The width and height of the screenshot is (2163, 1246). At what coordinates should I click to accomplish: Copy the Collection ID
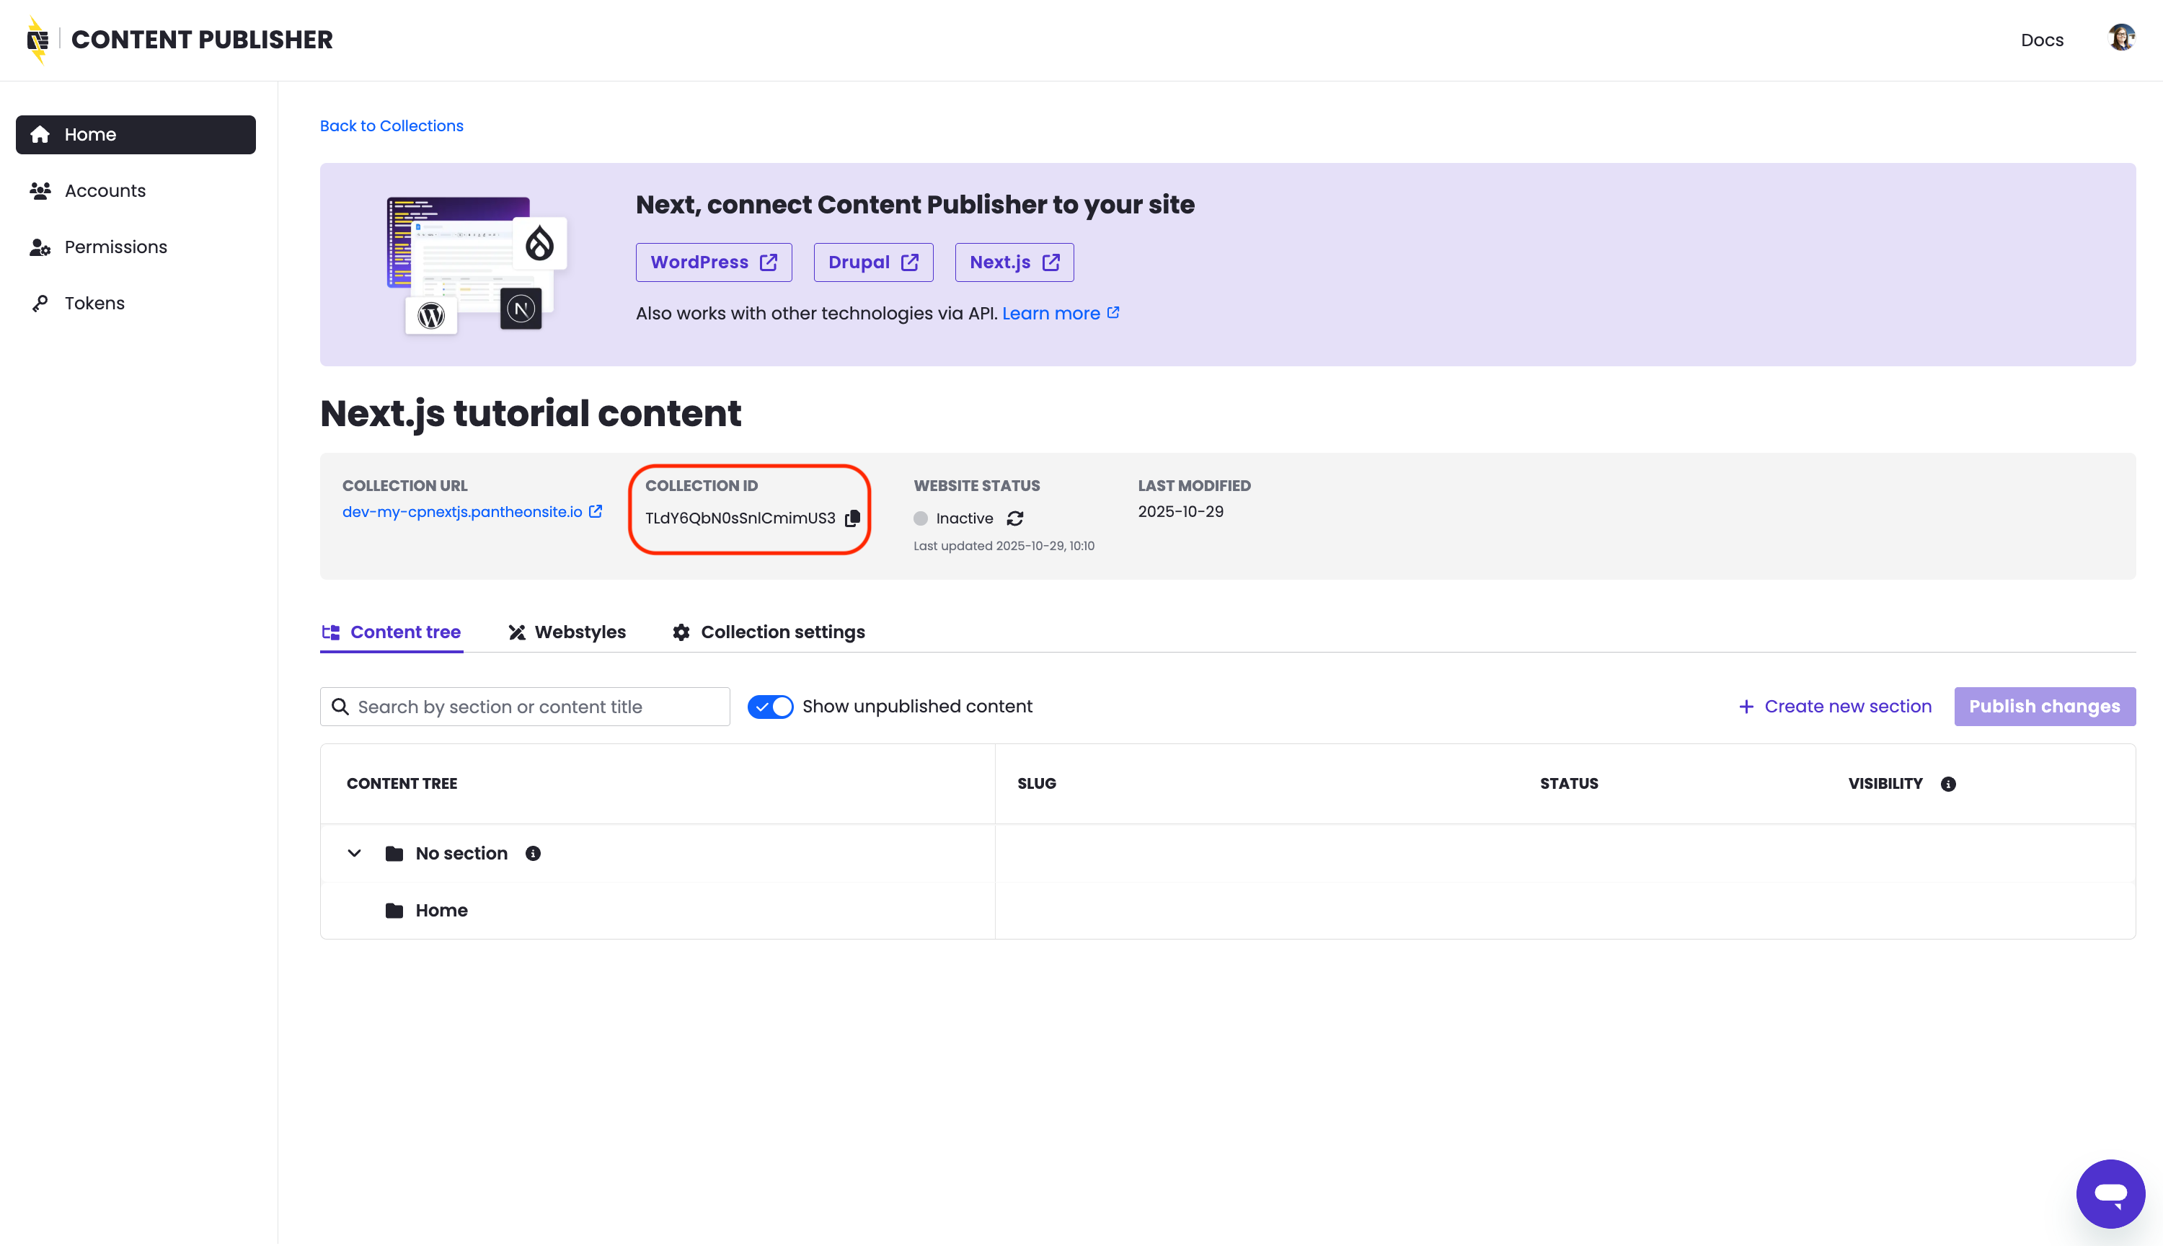click(x=852, y=518)
